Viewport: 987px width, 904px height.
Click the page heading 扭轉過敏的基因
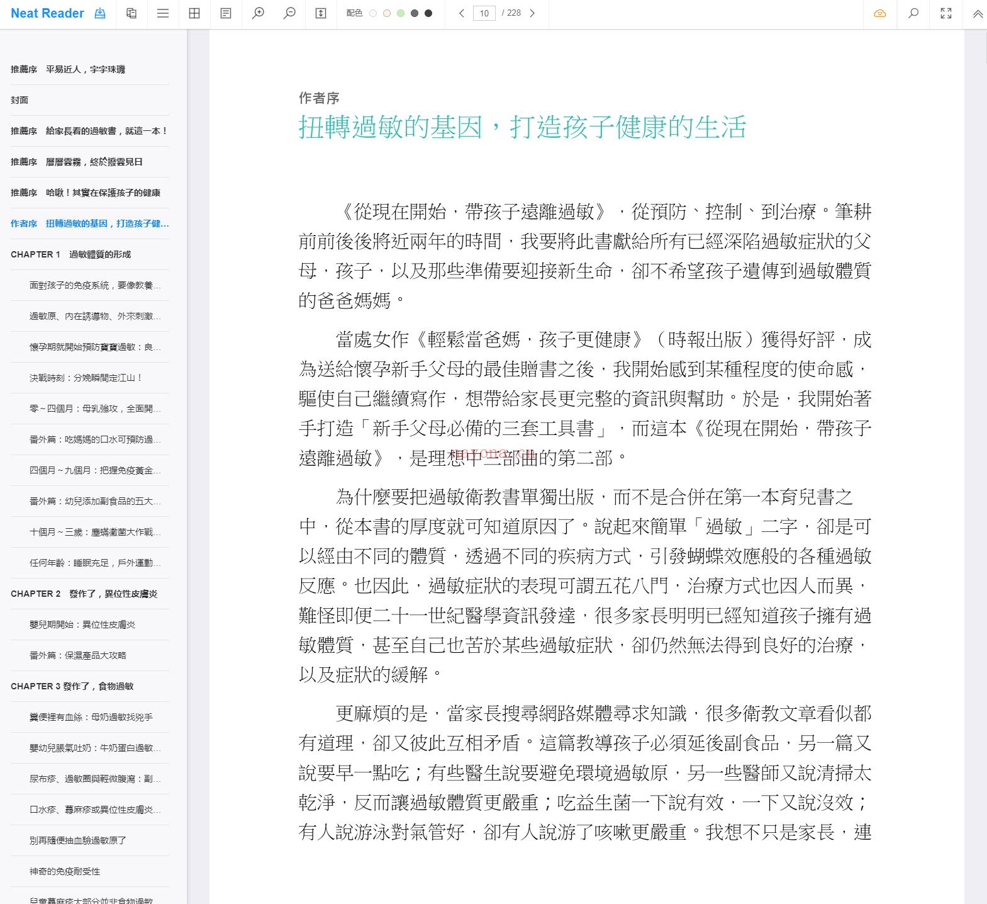(x=522, y=127)
